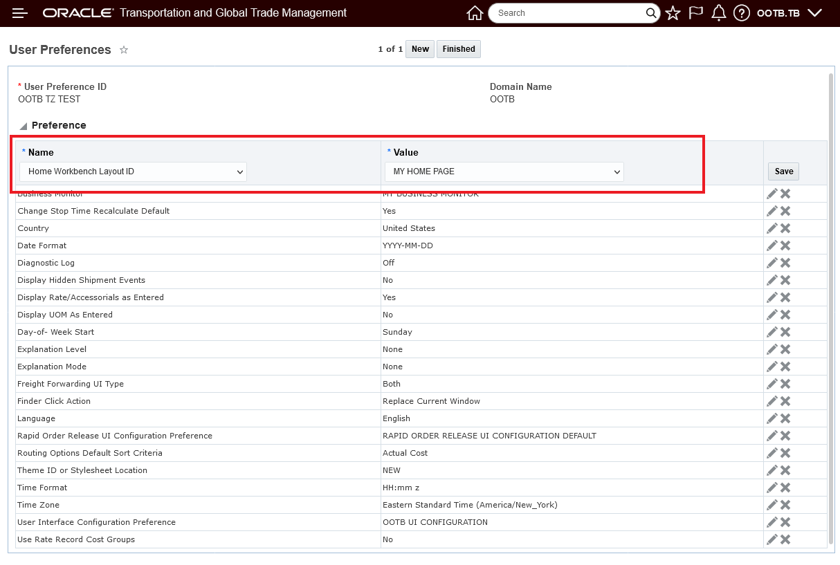Click the search magnifier icon
The image size is (840, 565).
click(x=651, y=13)
